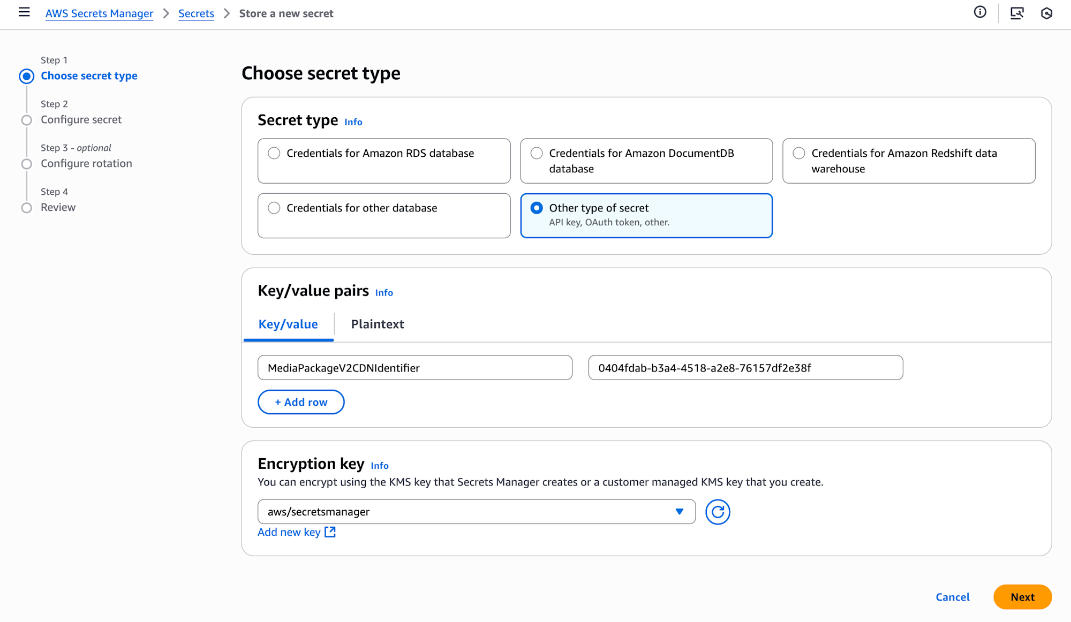1071x622 pixels.
Task: Click the Step 1 Choose secret type indicator
Action: coord(27,76)
